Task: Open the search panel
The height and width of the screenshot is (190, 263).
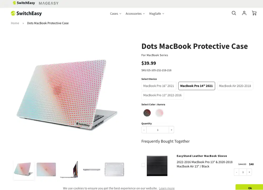Action: pos(234,13)
